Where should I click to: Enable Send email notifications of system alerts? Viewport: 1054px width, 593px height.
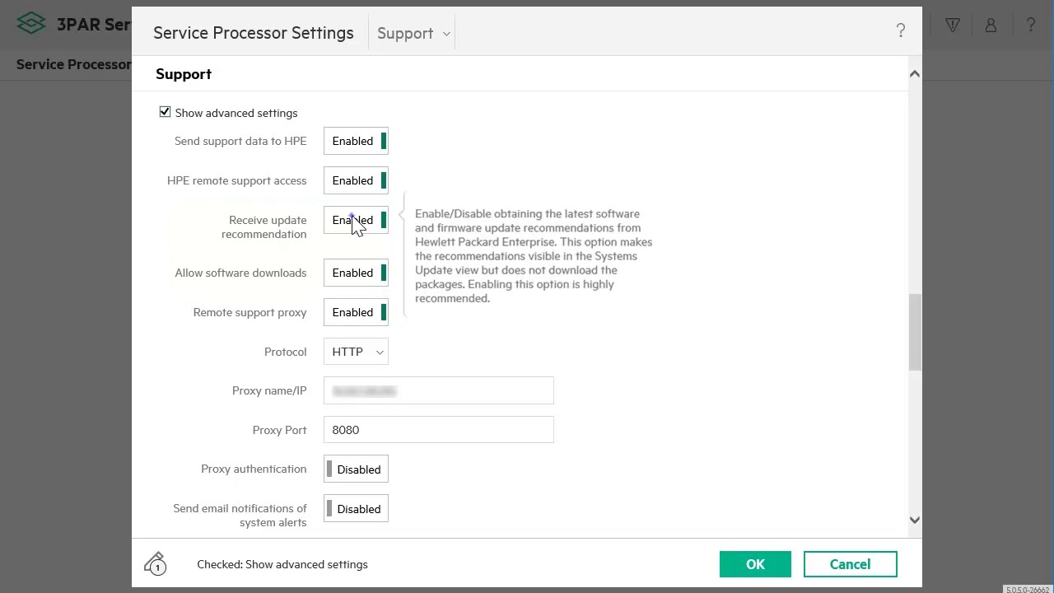[x=356, y=509]
